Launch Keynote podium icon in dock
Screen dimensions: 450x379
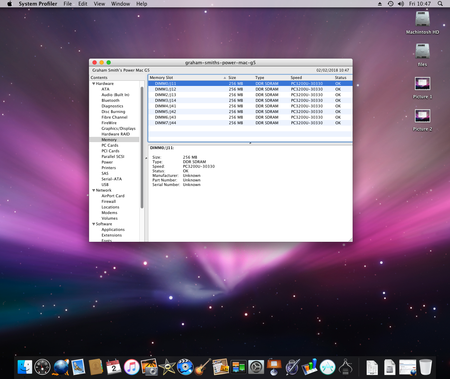pyautogui.click(x=274, y=367)
